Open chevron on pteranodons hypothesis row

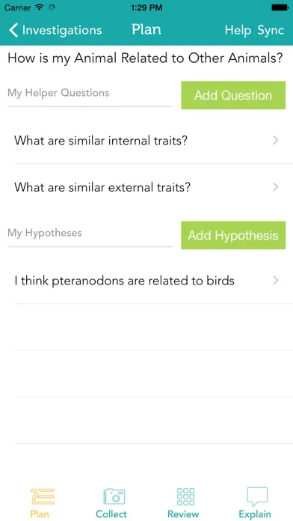tap(275, 281)
